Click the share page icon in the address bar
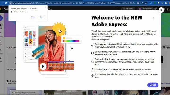Viewport: 170px width, 95px height. (x=142, y=3)
